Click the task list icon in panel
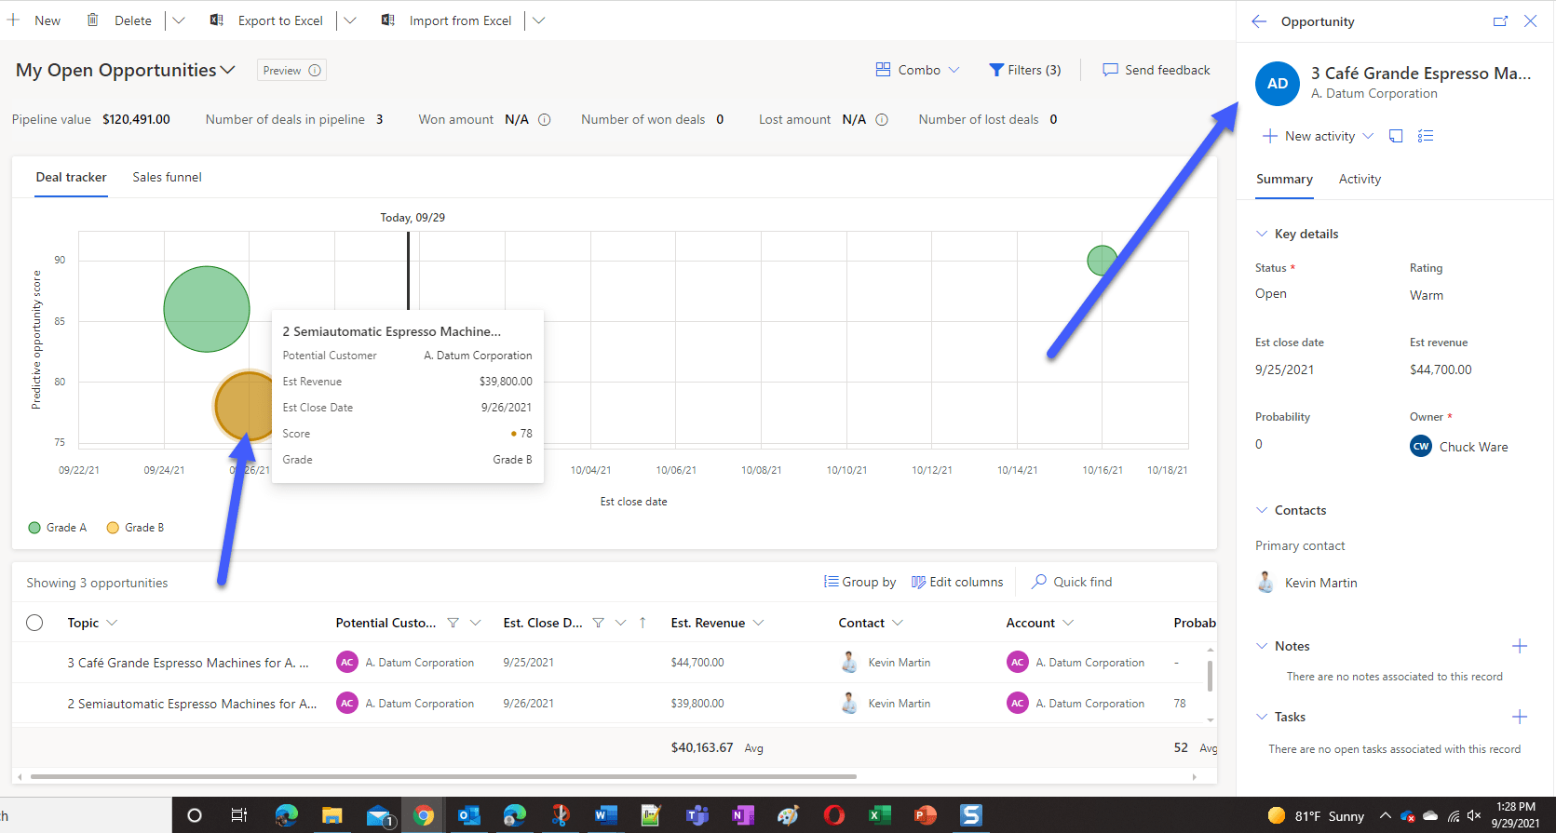The image size is (1556, 833). click(x=1426, y=136)
